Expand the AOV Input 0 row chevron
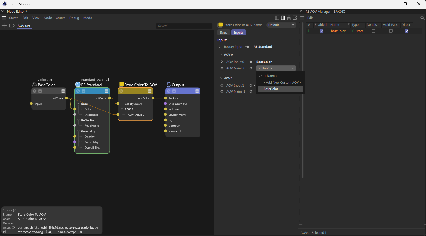 pyautogui.click(x=222, y=62)
